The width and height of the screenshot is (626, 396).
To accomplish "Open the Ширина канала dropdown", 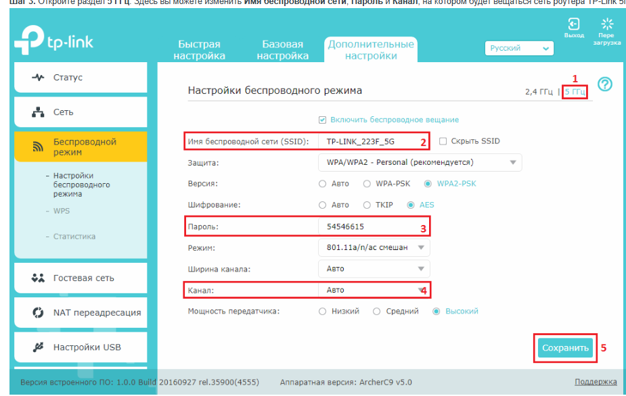I will coord(374,269).
